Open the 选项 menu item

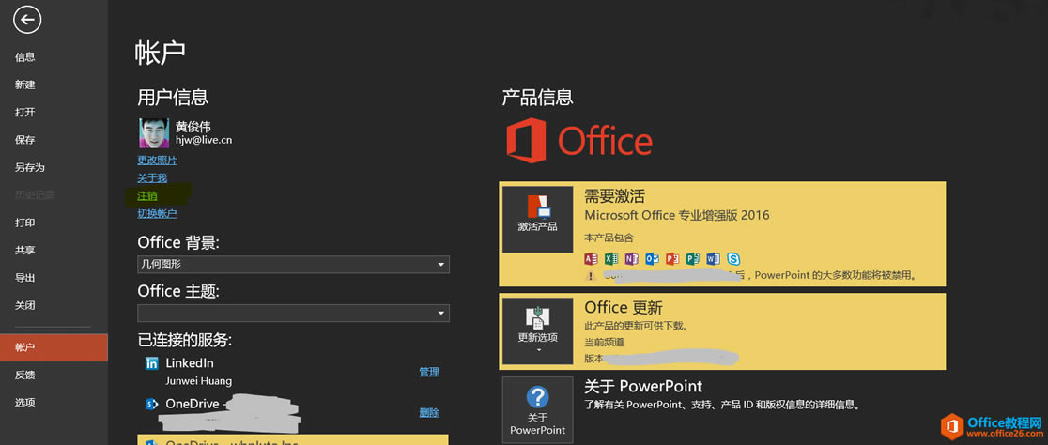click(54, 403)
